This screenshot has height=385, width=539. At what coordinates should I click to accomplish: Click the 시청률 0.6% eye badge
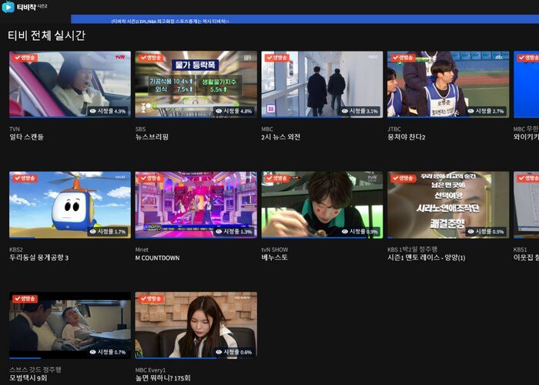click(x=234, y=352)
